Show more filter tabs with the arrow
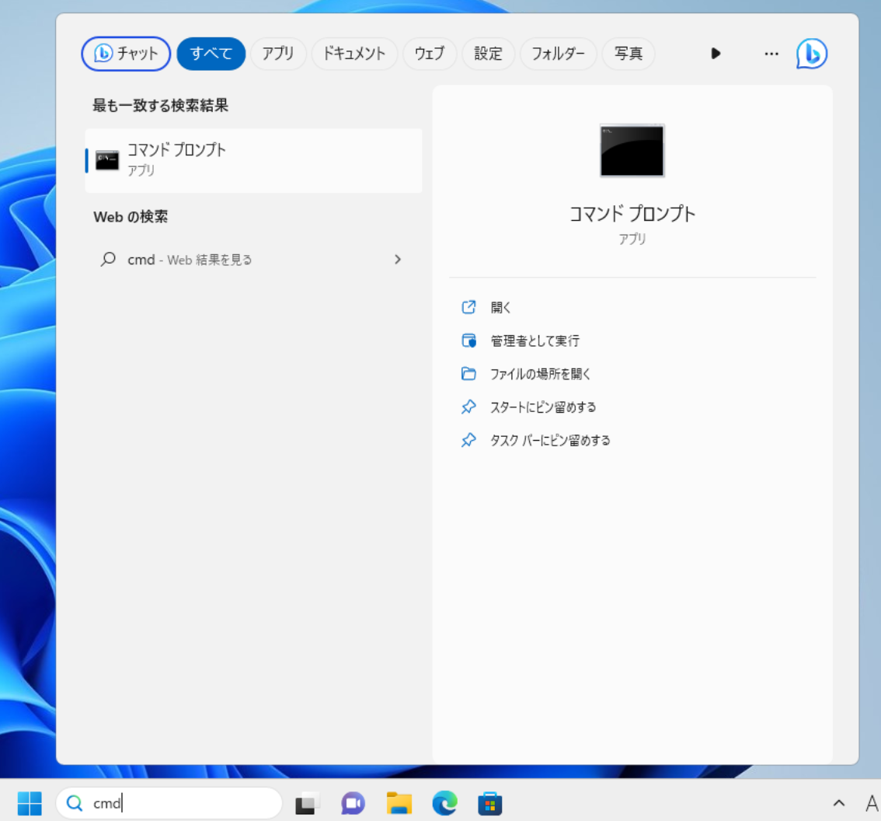This screenshot has width=881, height=821. tap(716, 54)
